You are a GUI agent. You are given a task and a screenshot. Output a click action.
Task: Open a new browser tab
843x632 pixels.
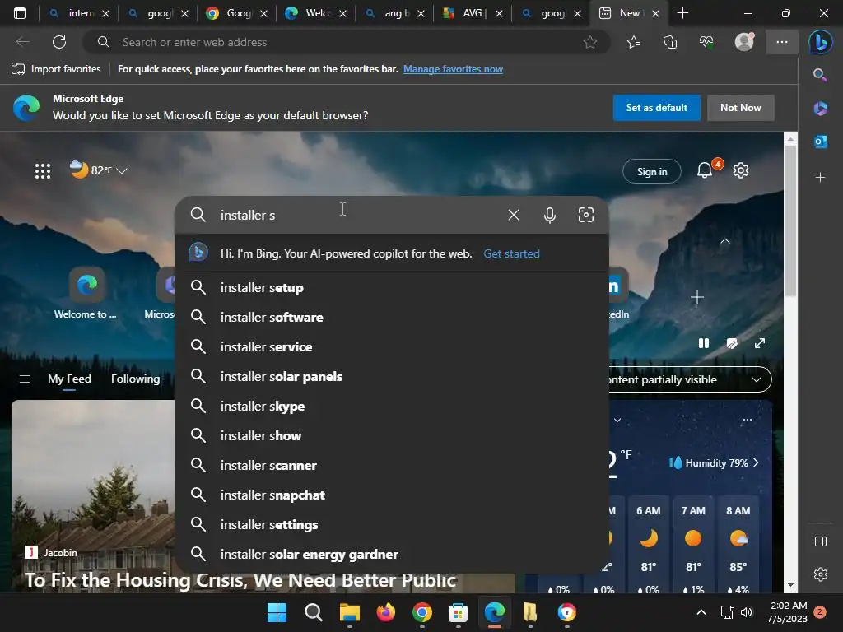coord(682,13)
